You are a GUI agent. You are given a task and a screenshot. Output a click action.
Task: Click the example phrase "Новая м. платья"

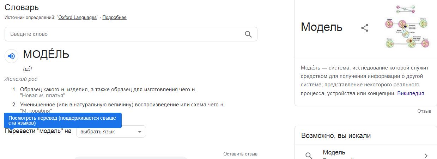(43, 95)
